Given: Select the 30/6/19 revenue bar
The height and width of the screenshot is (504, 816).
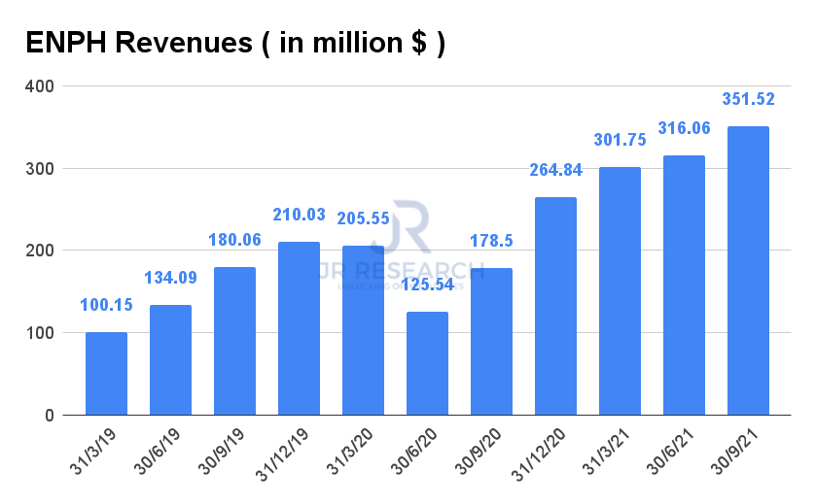Looking at the screenshot, I should tap(171, 360).
